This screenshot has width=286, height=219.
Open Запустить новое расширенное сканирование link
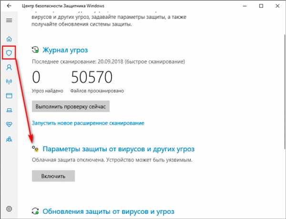click(88, 123)
